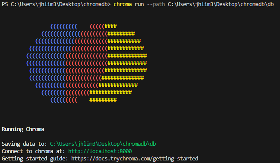Viewport: 280px width, 163px height.
Task: Click the 'Running Chroma' heading text
Action: pos(23,129)
